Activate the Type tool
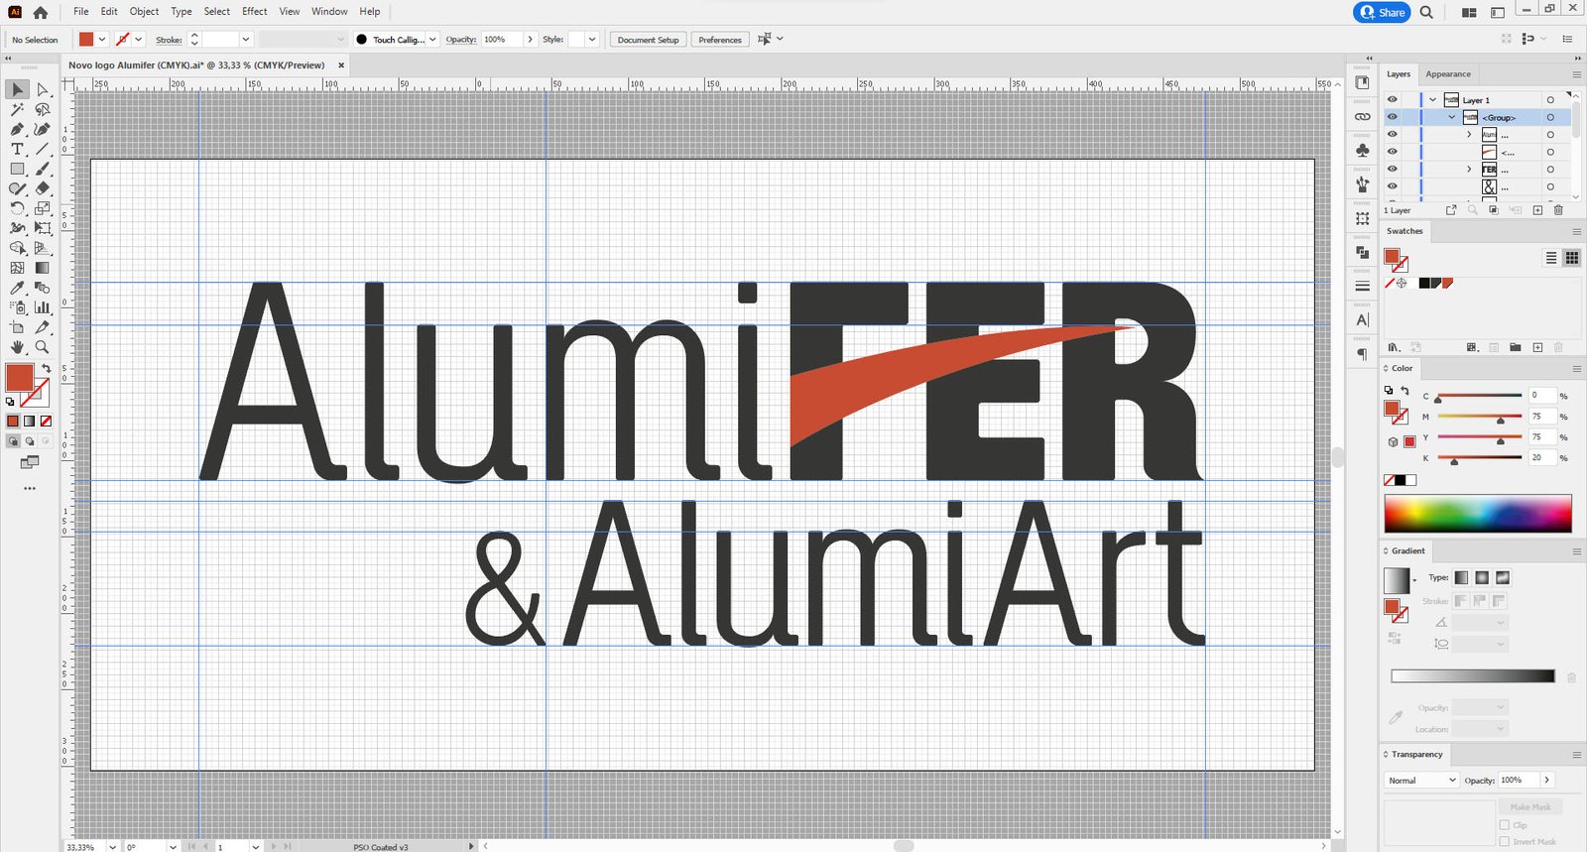Screen dimensions: 1587x852 17,149
